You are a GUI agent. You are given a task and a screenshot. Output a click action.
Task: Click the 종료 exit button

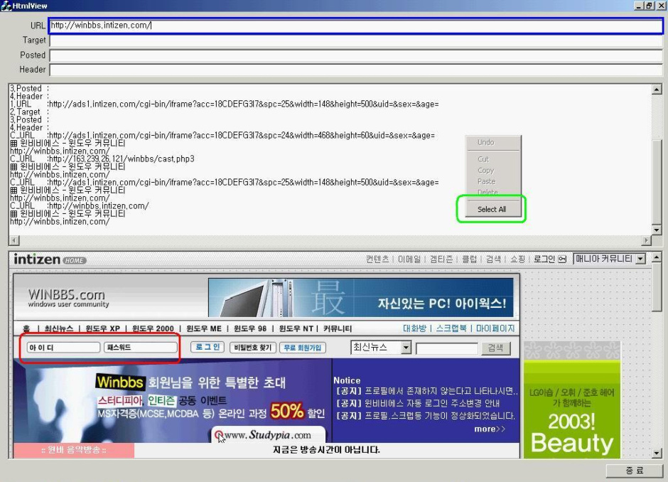[635, 470]
